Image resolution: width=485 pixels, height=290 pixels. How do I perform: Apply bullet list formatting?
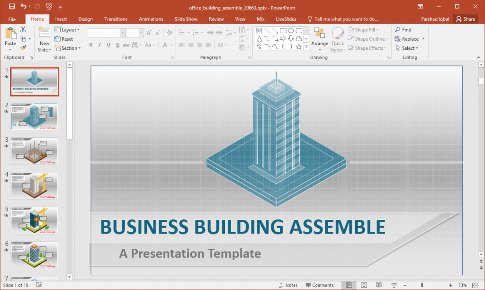[181, 33]
